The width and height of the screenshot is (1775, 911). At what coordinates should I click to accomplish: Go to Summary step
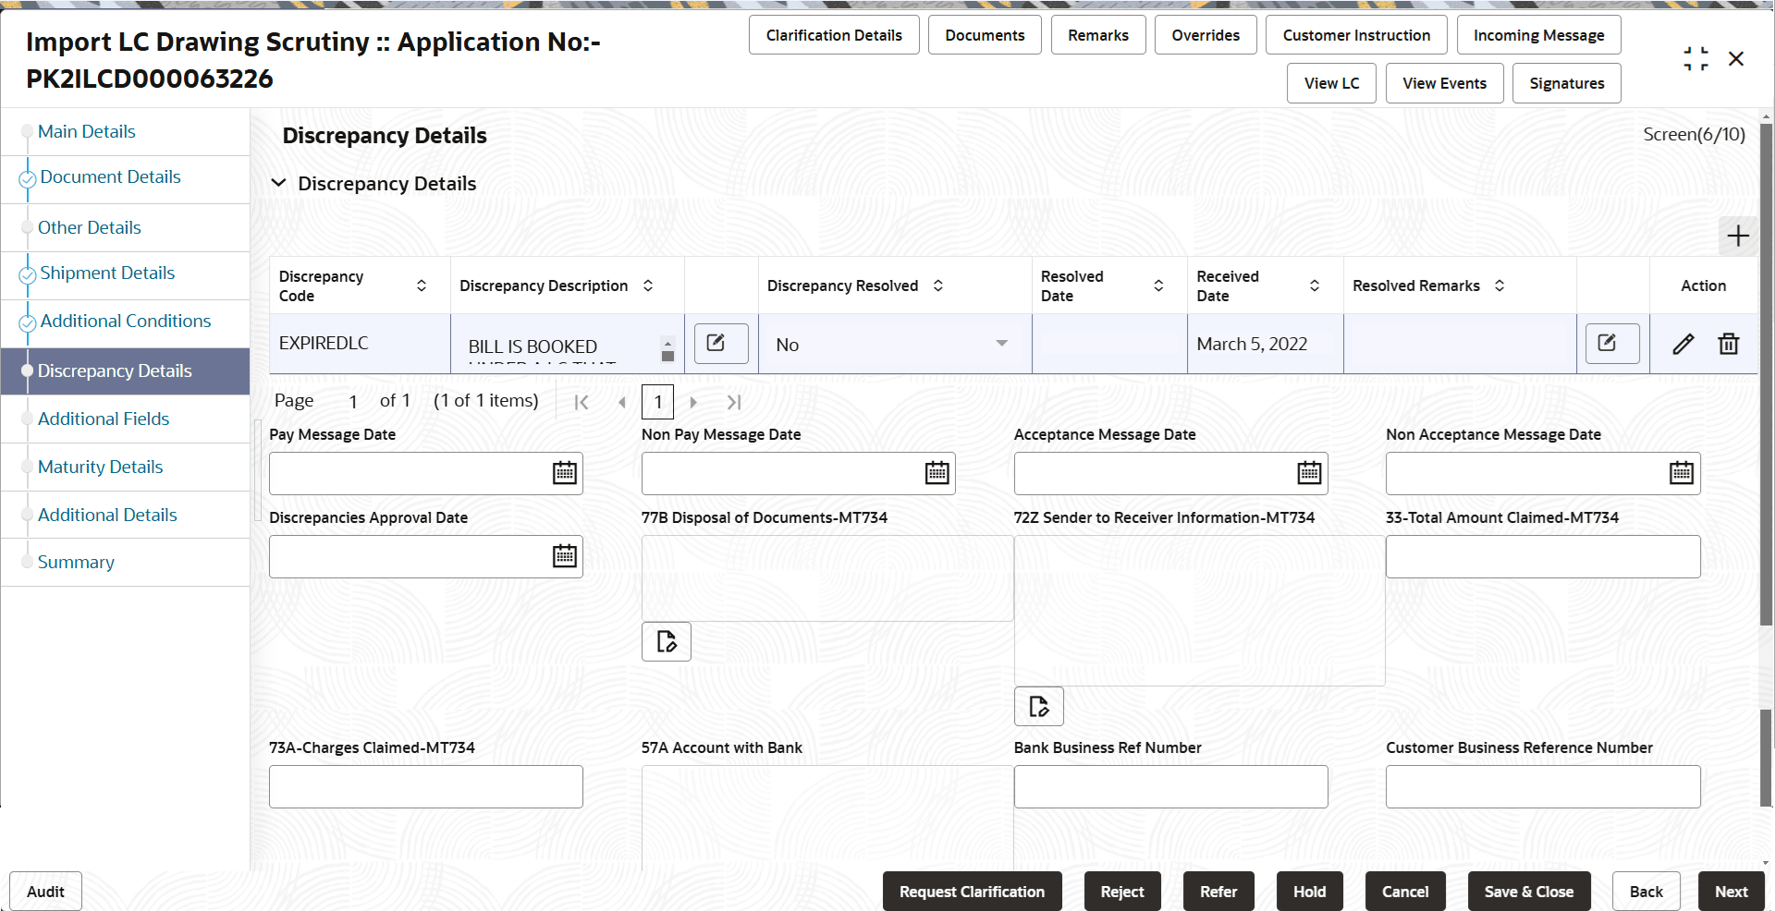point(76,562)
